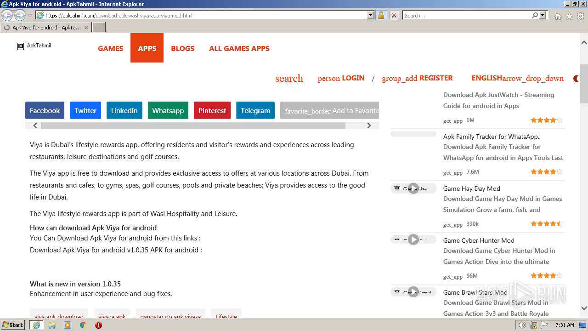Go forward with the browser Forward arrow
This screenshot has width=588, height=331.
point(20,16)
